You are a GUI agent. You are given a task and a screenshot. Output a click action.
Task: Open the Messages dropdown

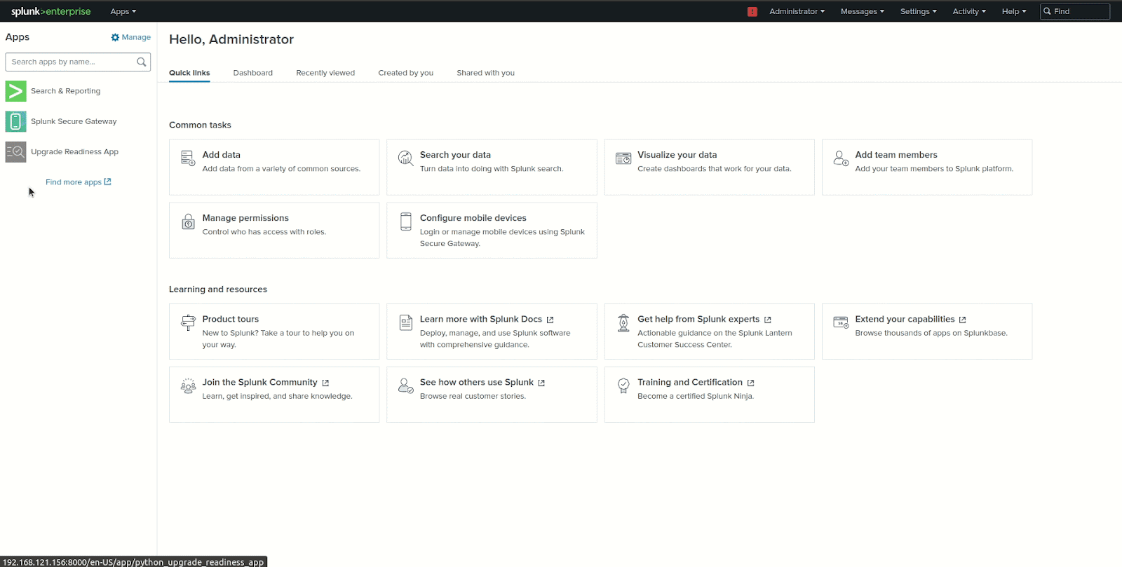coord(863,11)
